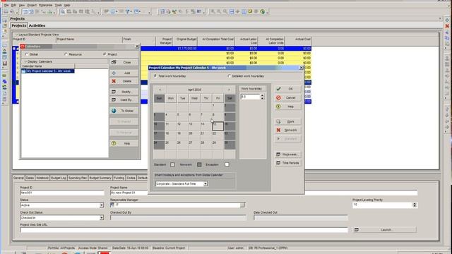Add a new calendar in Calendars window
The width and height of the screenshot is (452, 254).
point(124,73)
